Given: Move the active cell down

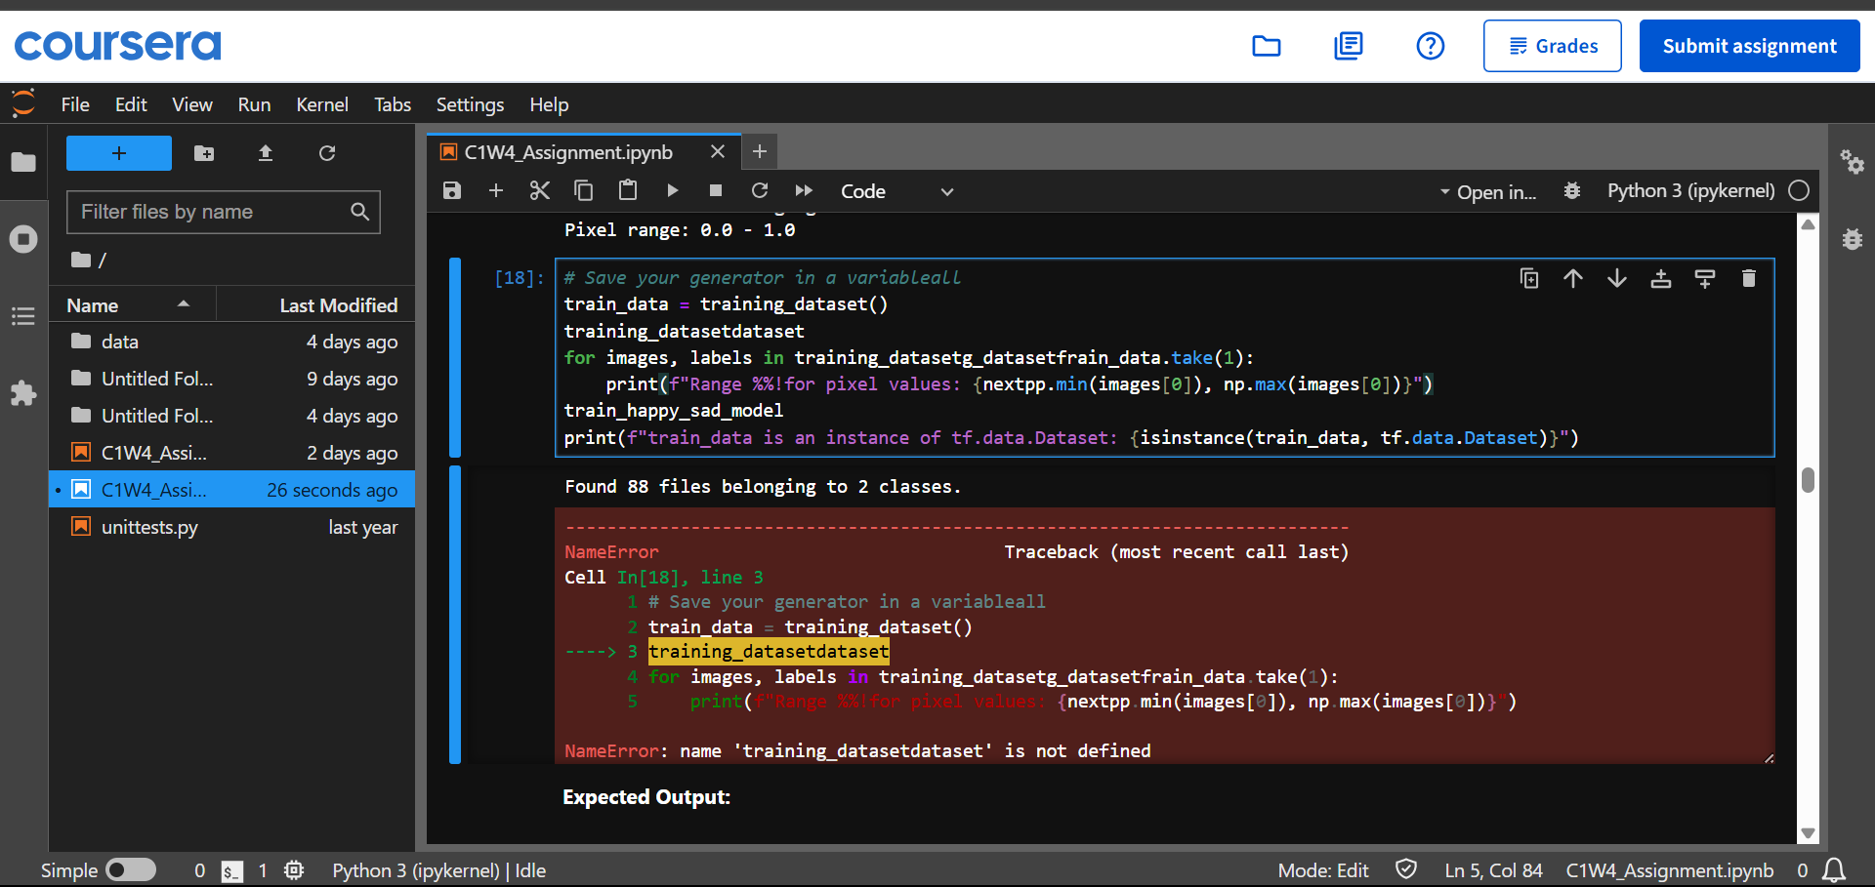Looking at the screenshot, I should click(x=1617, y=279).
